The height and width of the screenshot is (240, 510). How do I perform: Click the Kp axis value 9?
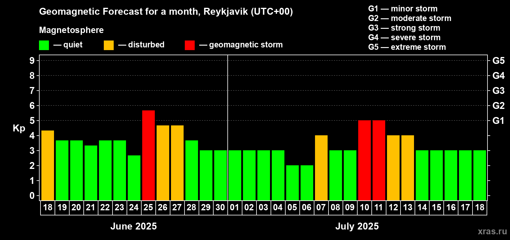[x=32, y=61]
